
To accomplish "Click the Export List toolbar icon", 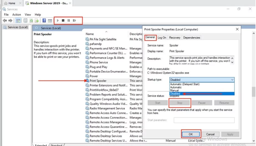I will [x=37, y=21].
